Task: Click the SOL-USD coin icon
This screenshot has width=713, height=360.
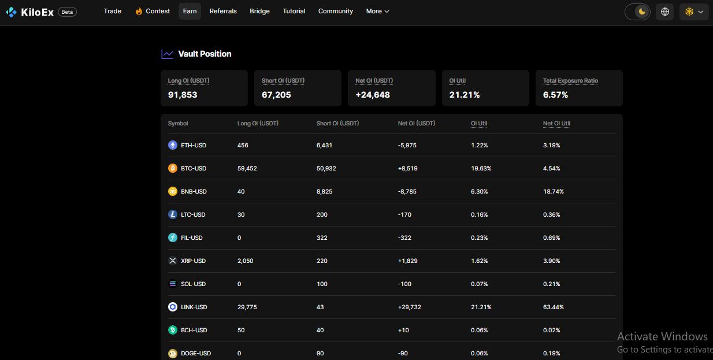Action: point(172,284)
